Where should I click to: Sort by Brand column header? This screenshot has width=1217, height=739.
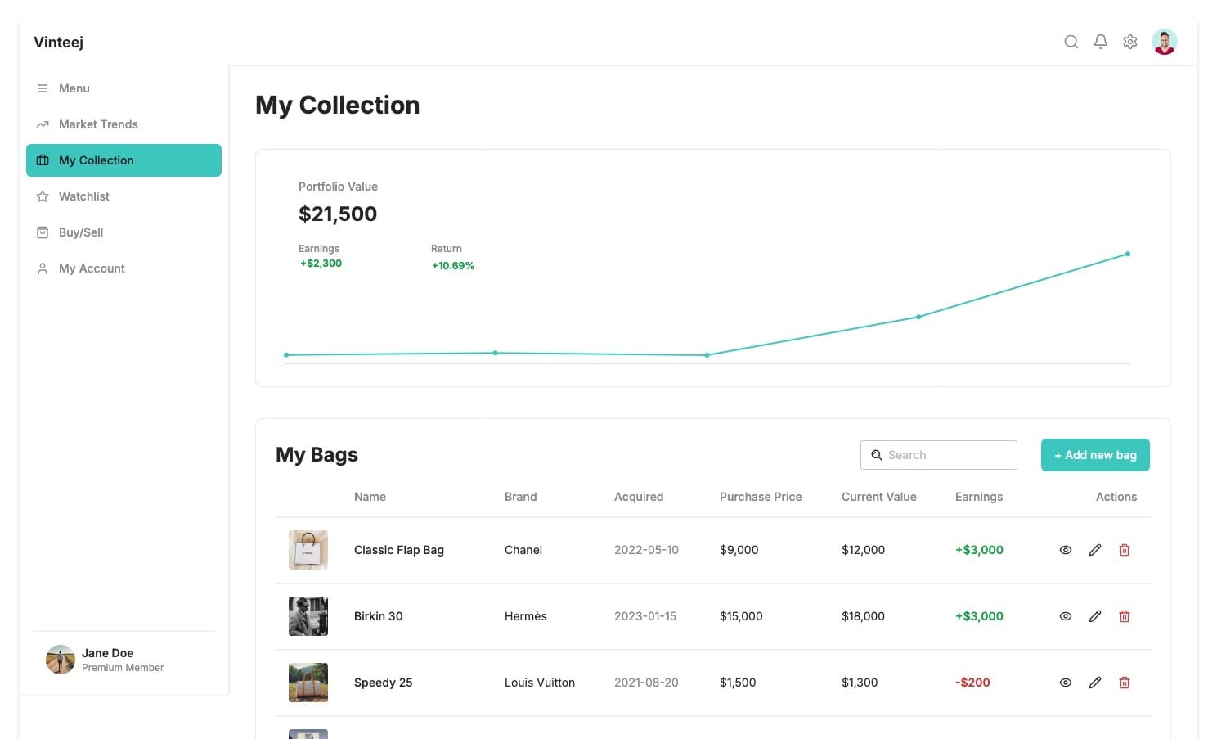pyautogui.click(x=521, y=497)
